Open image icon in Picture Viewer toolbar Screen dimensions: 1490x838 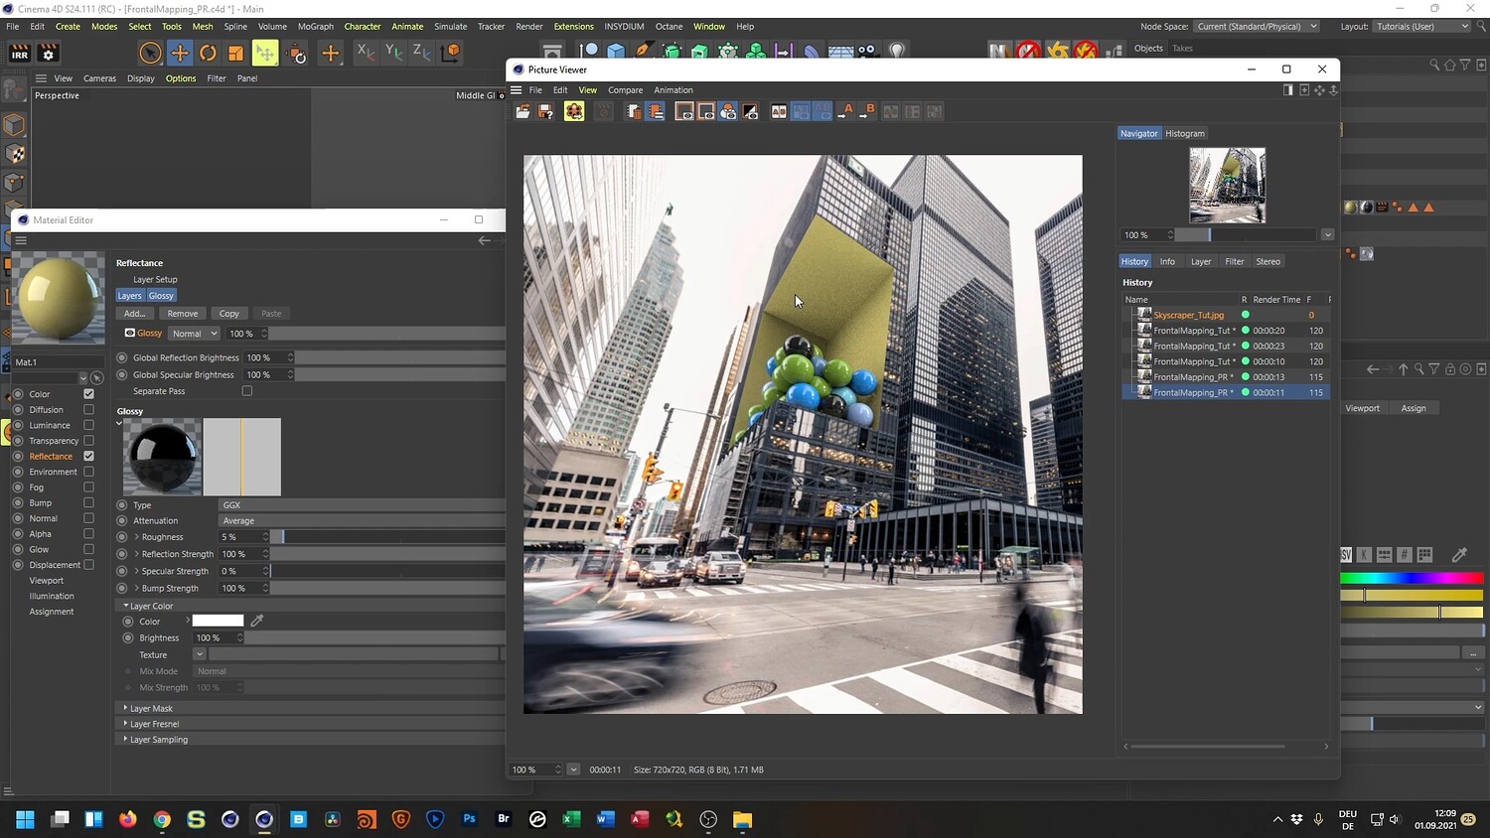point(522,112)
